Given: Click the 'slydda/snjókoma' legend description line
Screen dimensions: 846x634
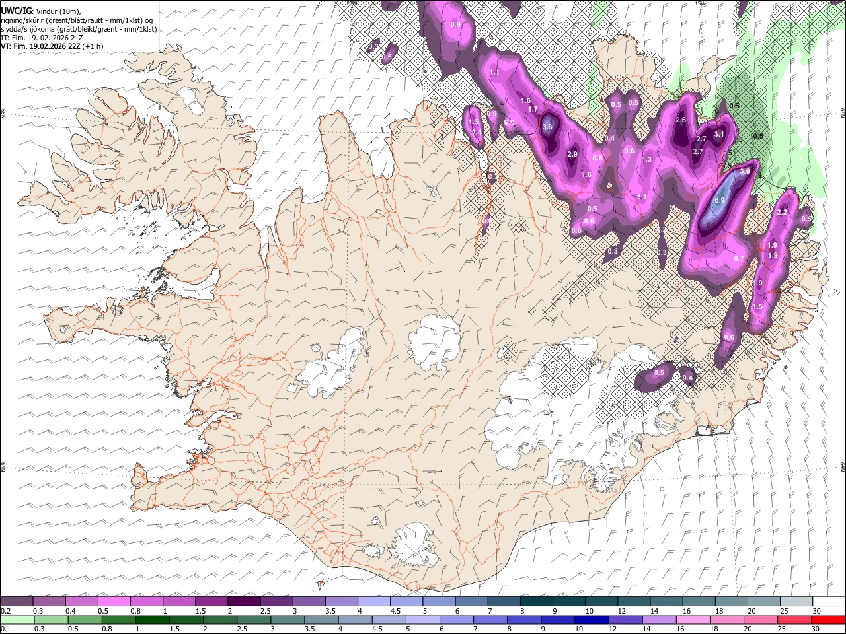Looking at the screenshot, I should click(79, 29).
